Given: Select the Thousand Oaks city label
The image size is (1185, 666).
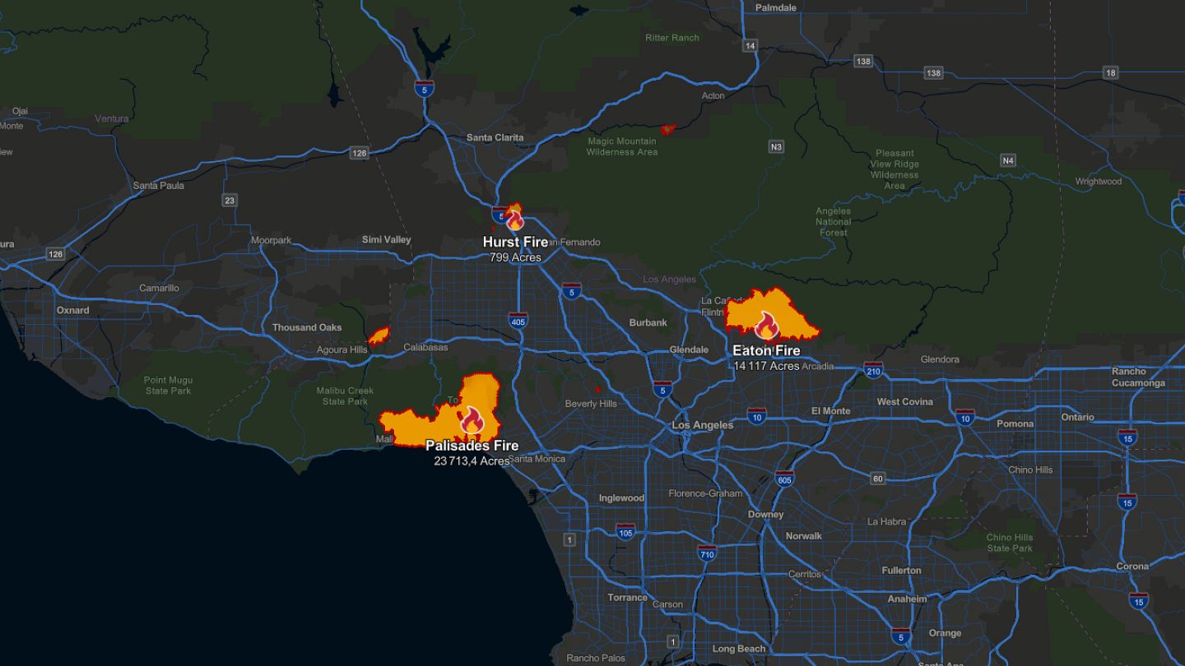Looking at the screenshot, I should pos(307,327).
